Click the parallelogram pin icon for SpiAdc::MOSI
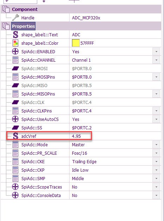Image resolution: width=164 pixels, height=221 pixels. (x=15, y=68)
